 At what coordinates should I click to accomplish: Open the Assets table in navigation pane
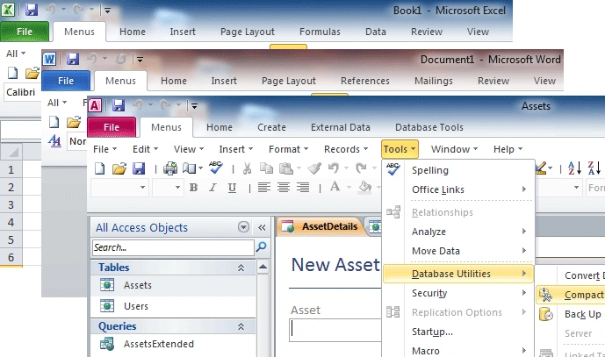coord(137,285)
